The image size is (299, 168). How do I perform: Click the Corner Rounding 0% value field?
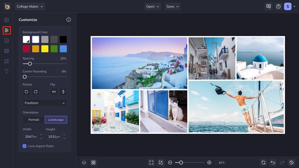coord(61,72)
